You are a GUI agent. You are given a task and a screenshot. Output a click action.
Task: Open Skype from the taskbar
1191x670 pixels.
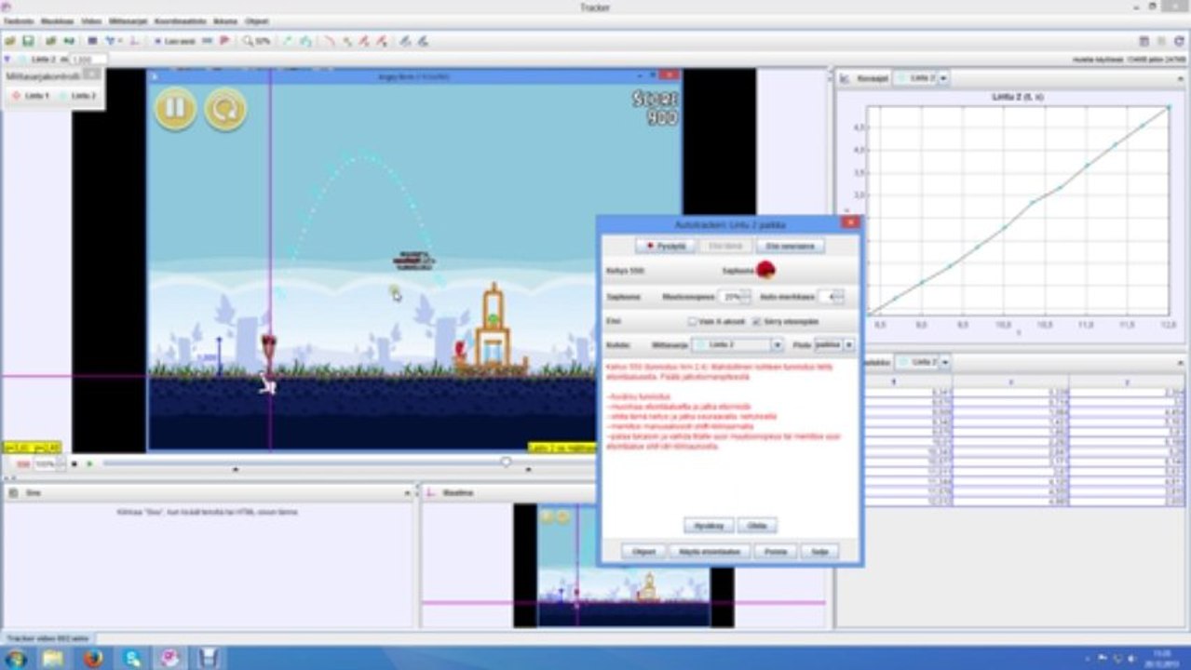click(x=132, y=659)
